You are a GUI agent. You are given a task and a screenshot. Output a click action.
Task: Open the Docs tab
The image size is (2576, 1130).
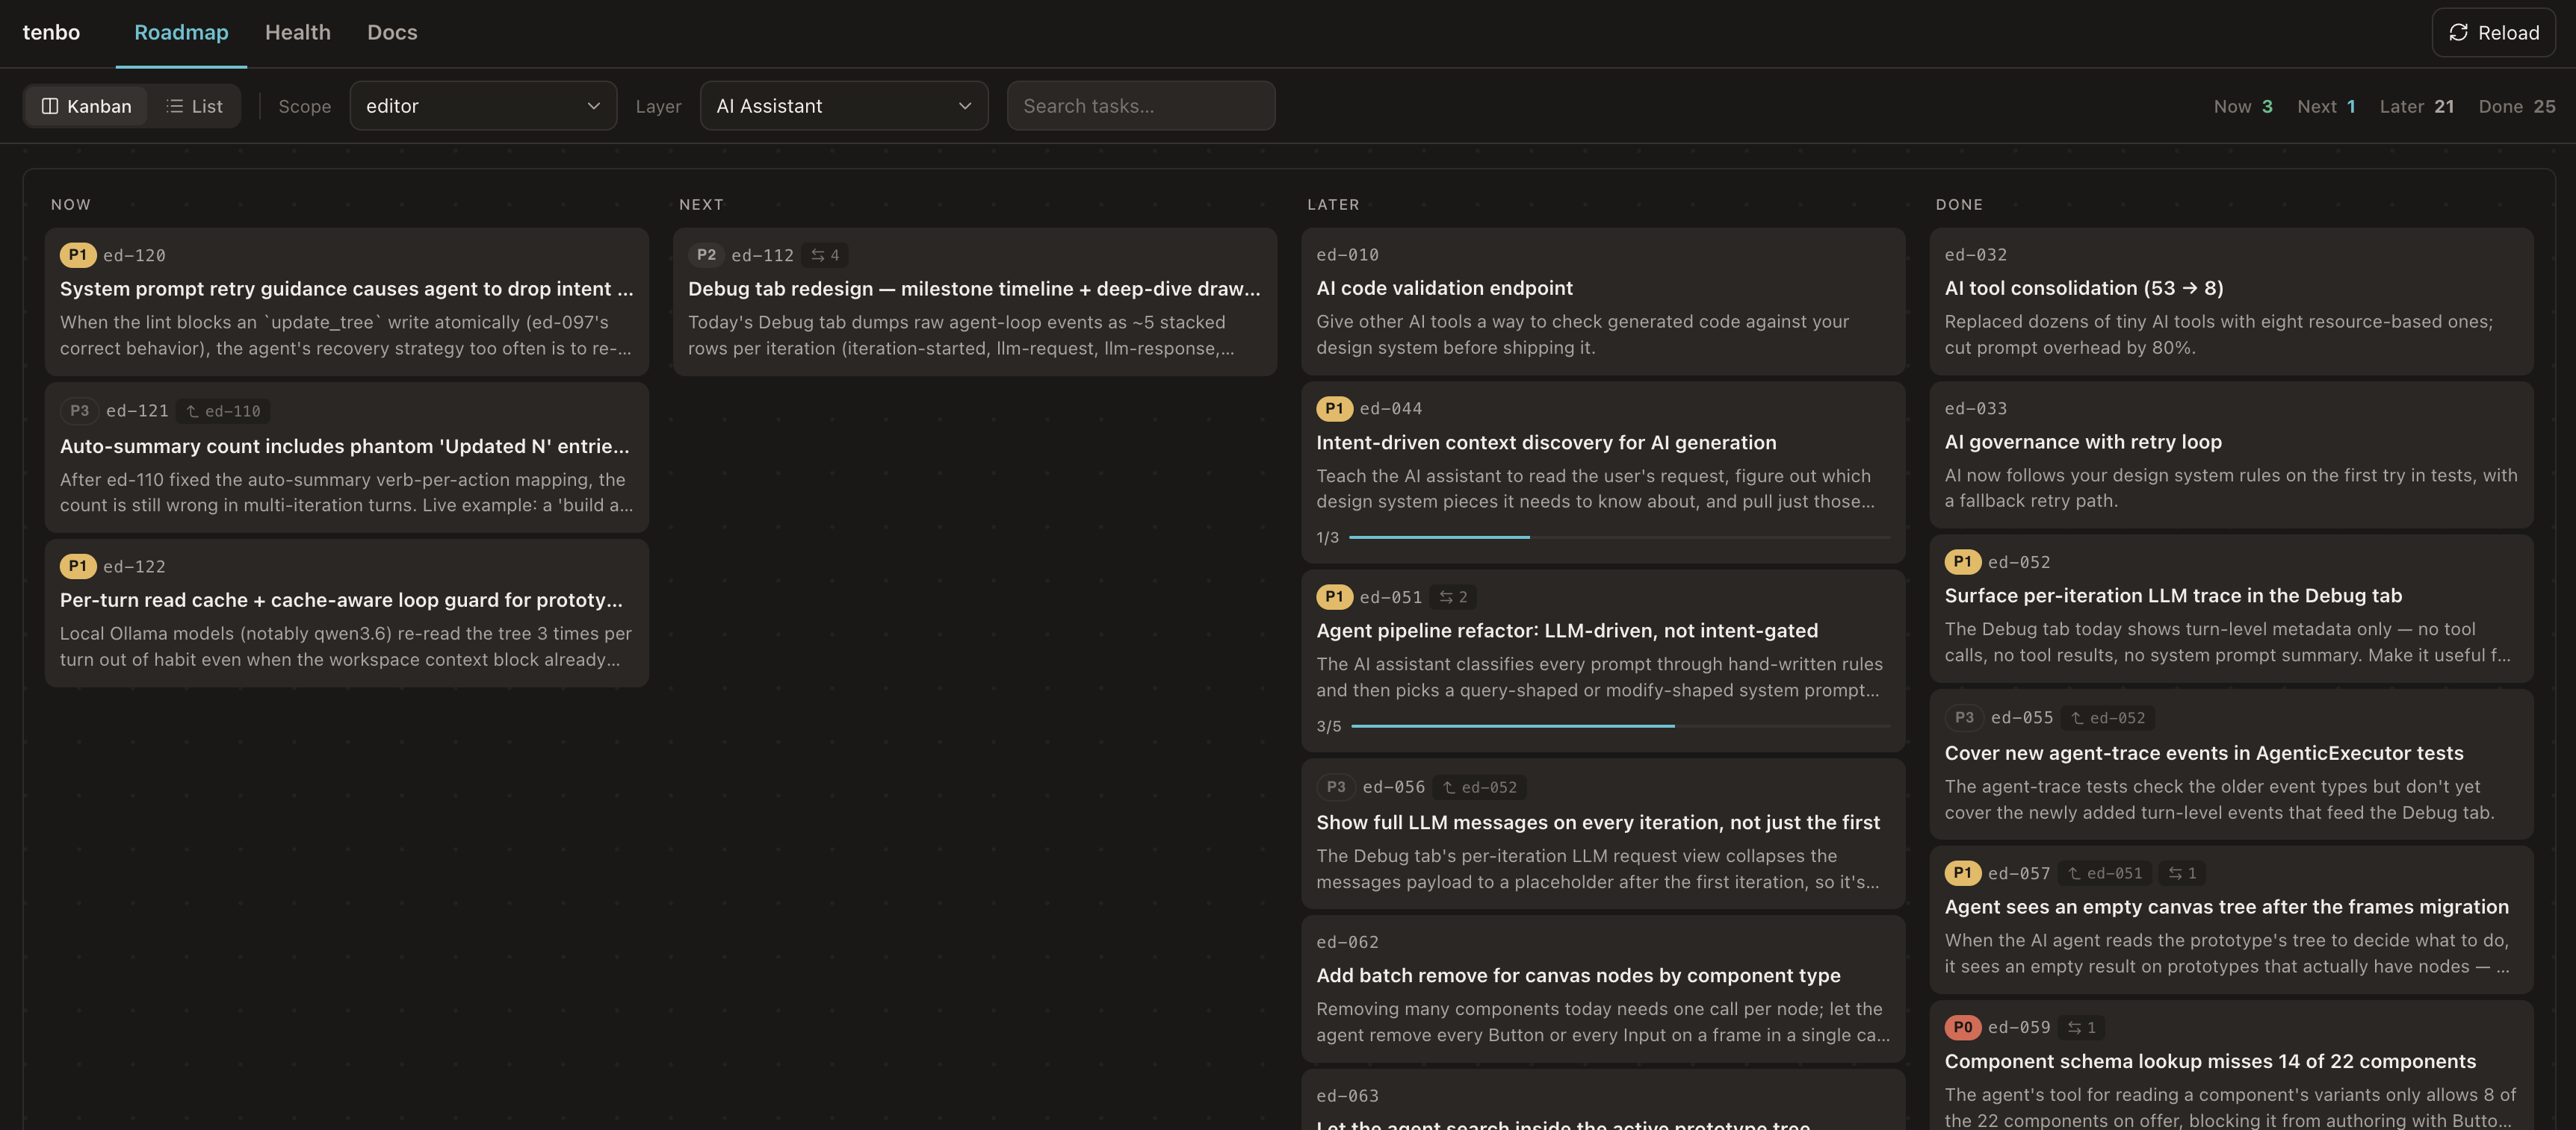392,33
